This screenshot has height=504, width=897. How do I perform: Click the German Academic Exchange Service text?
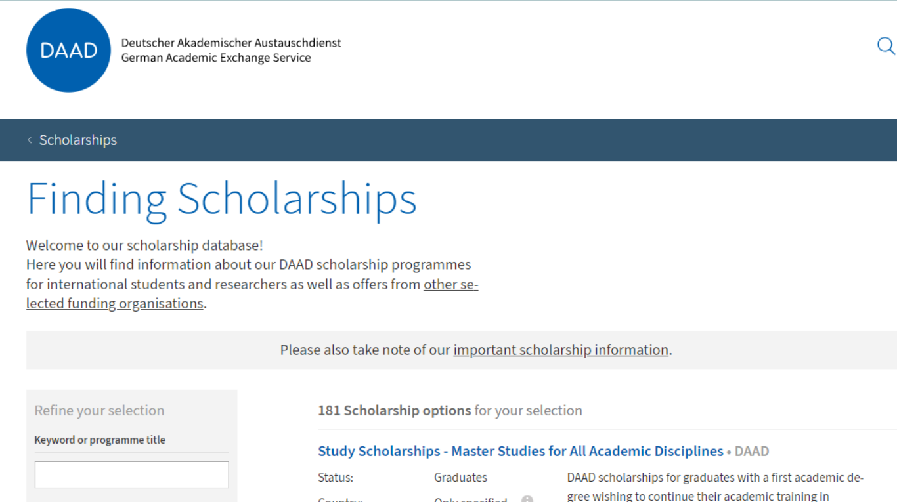coord(216,58)
